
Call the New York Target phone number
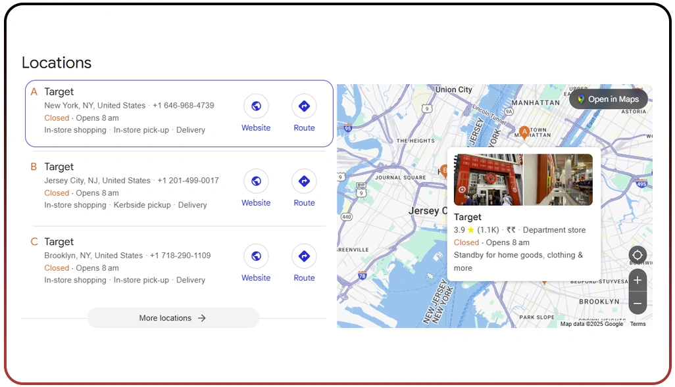point(185,105)
